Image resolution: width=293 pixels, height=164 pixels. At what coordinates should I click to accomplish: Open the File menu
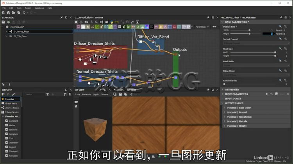(4, 8)
